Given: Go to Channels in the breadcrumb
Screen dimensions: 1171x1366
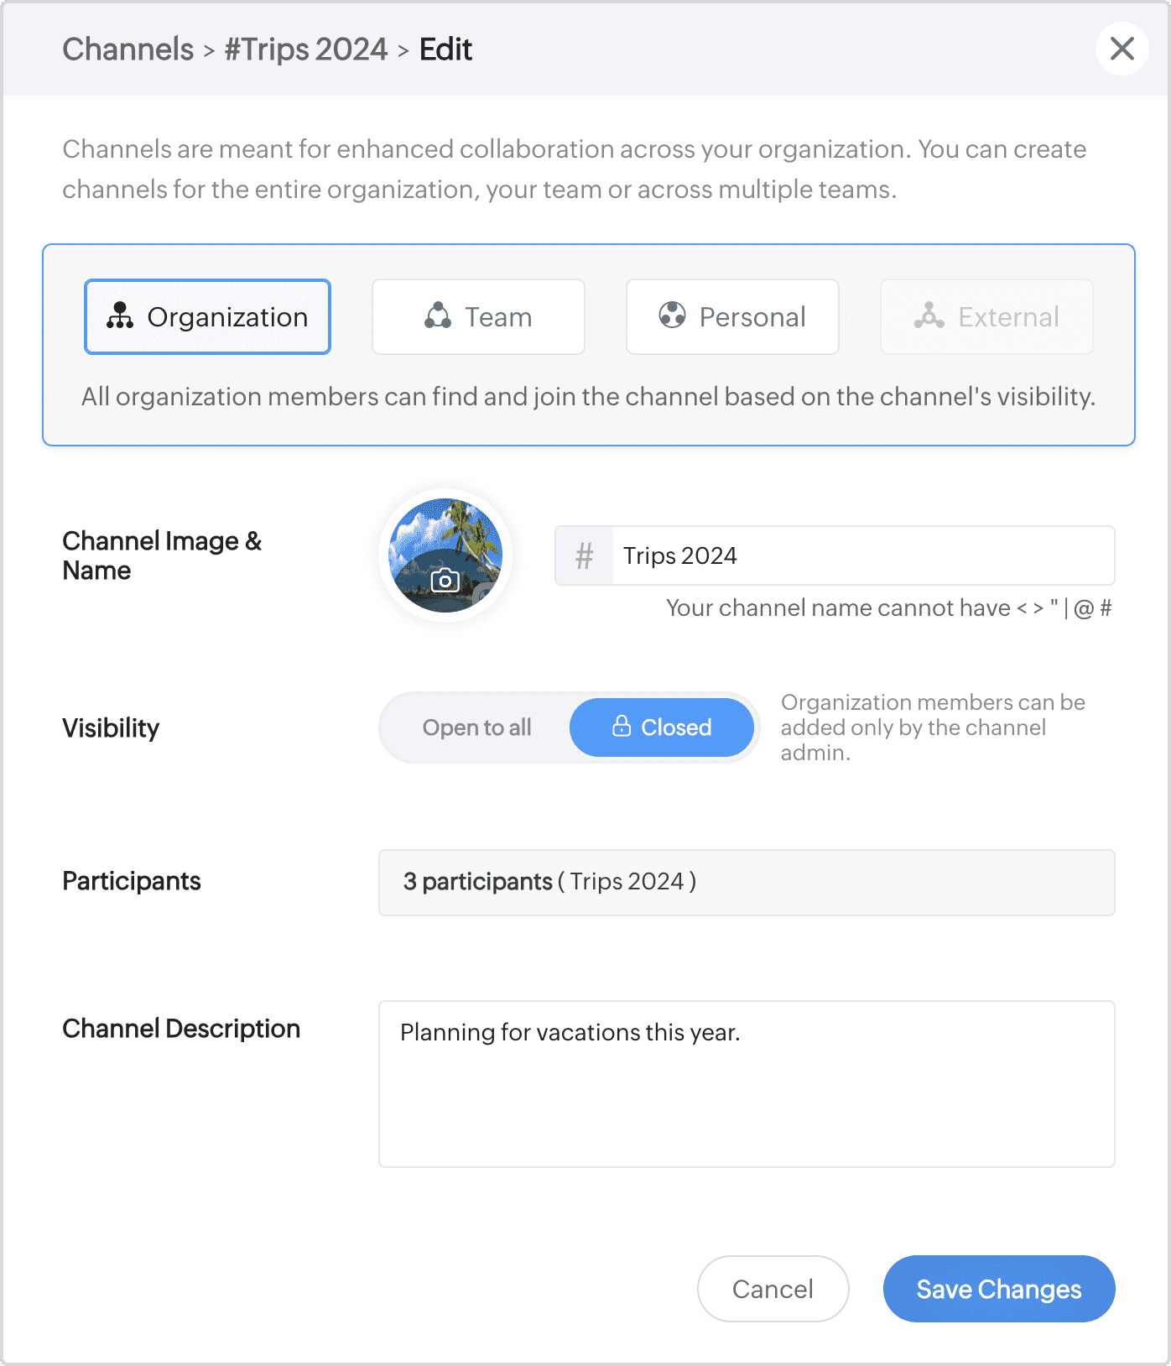Looking at the screenshot, I should (128, 50).
